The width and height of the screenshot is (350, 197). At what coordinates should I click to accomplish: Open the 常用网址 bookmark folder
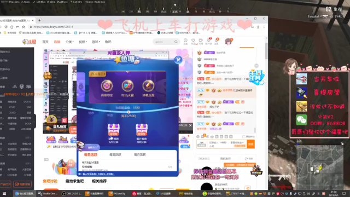click(10, 33)
